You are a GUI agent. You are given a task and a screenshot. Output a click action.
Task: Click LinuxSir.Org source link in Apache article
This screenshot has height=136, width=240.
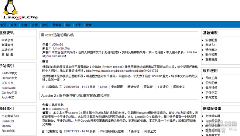(60, 109)
